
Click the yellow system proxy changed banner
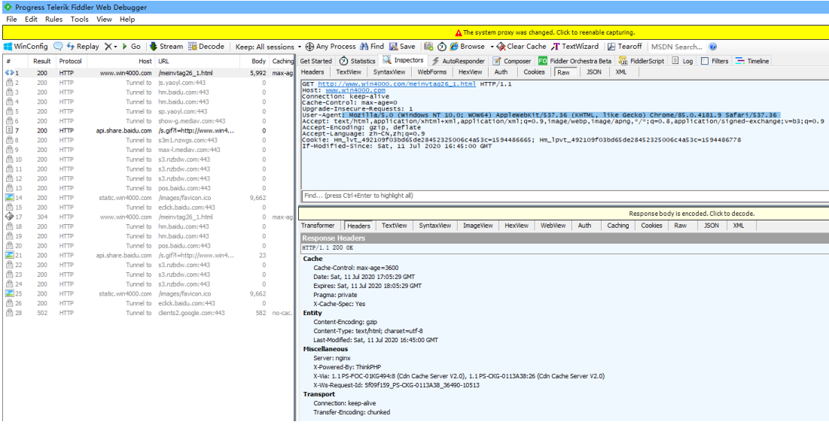click(x=415, y=32)
